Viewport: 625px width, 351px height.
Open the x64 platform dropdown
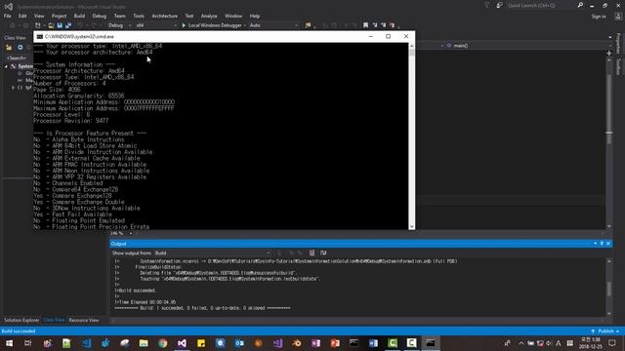tap(156, 25)
